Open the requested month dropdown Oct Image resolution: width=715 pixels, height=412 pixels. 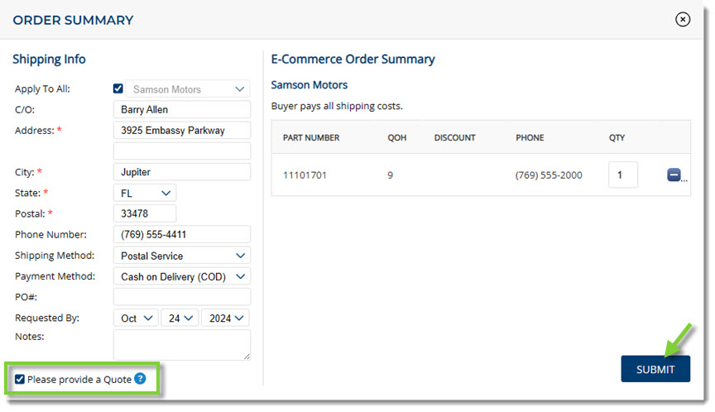point(136,319)
